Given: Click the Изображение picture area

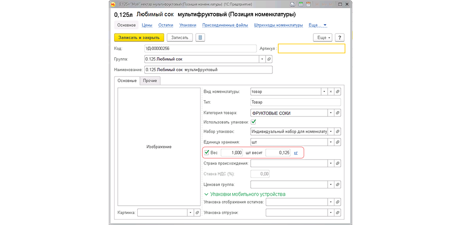Looking at the screenshot, I should (159, 147).
